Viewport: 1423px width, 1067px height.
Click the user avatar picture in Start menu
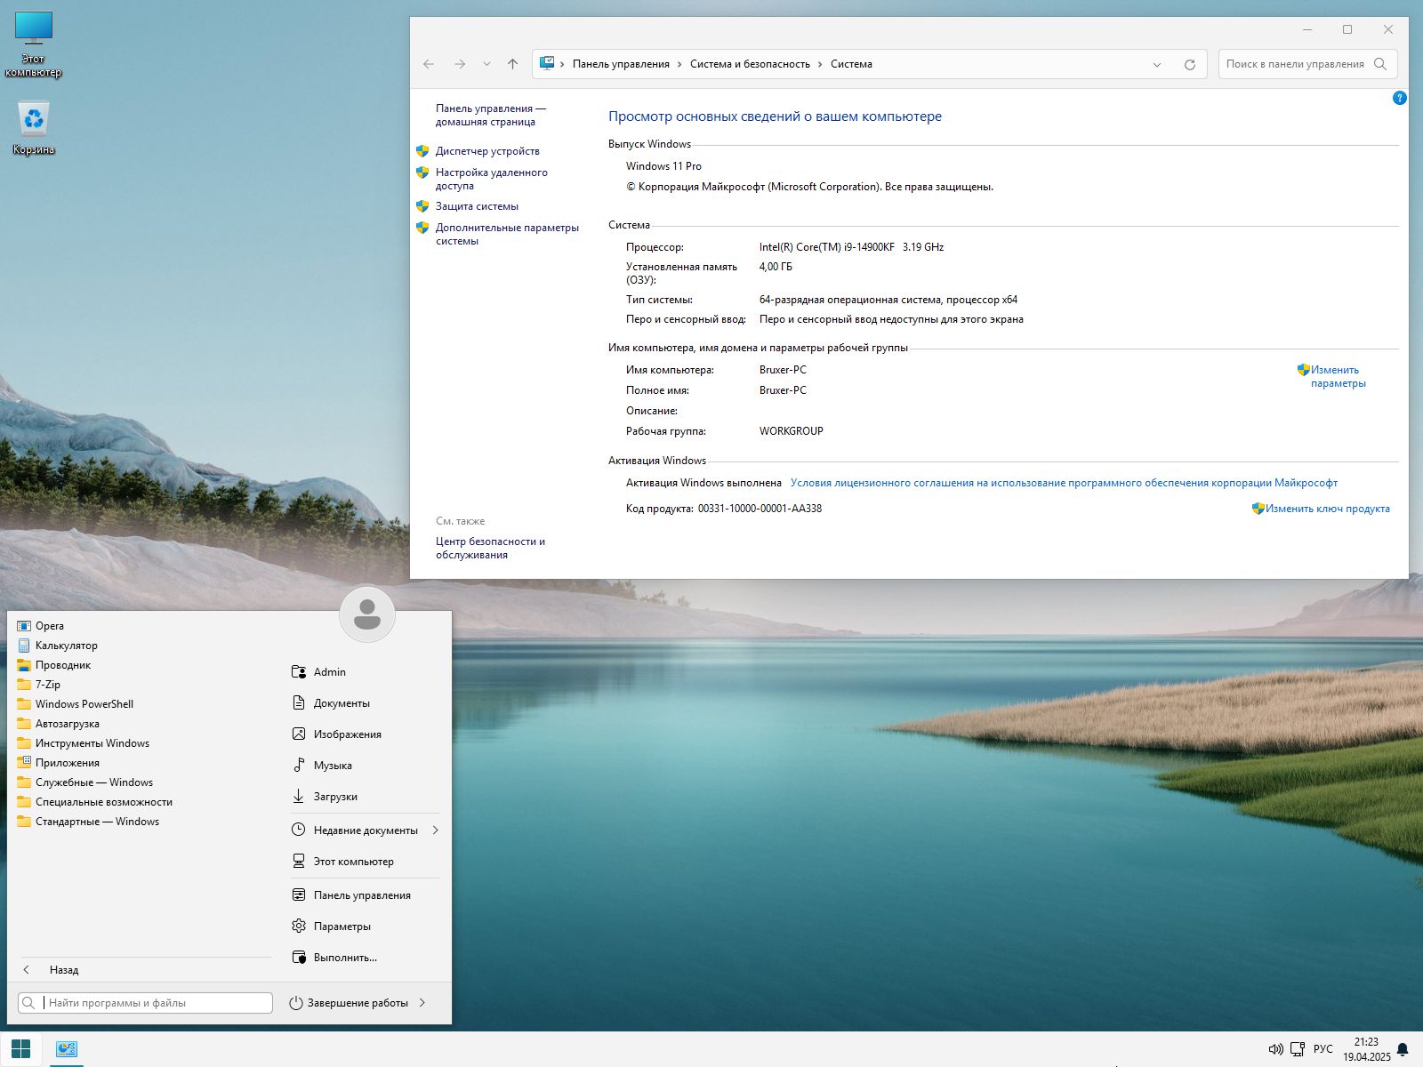[367, 614]
